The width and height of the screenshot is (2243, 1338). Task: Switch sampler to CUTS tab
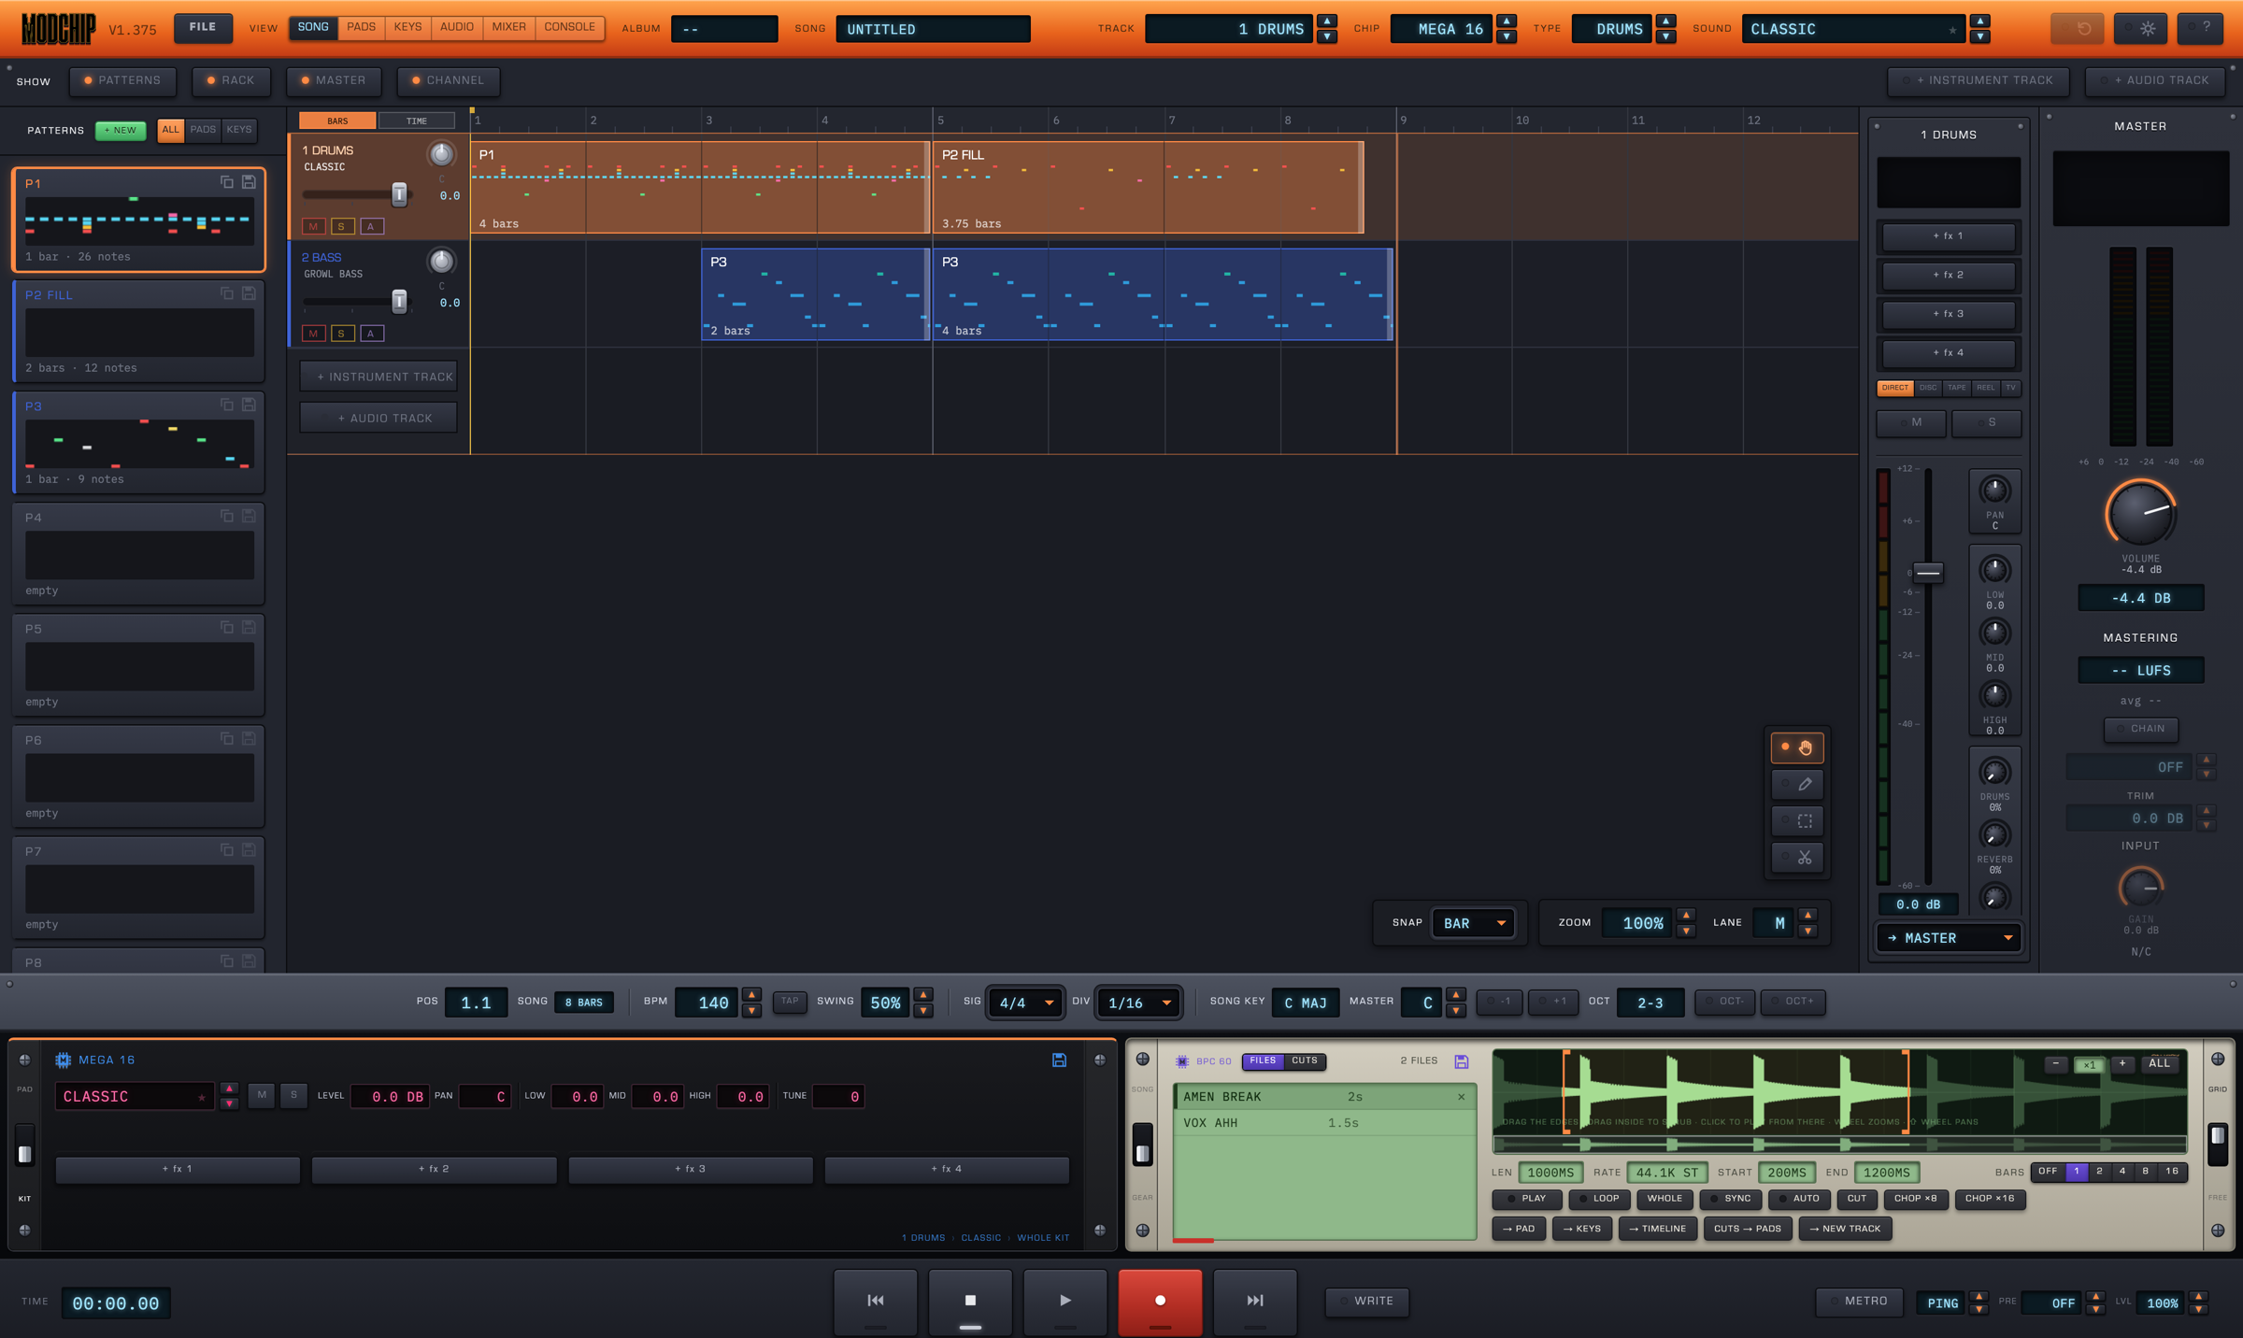pyautogui.click(x=1304, y=1061)
